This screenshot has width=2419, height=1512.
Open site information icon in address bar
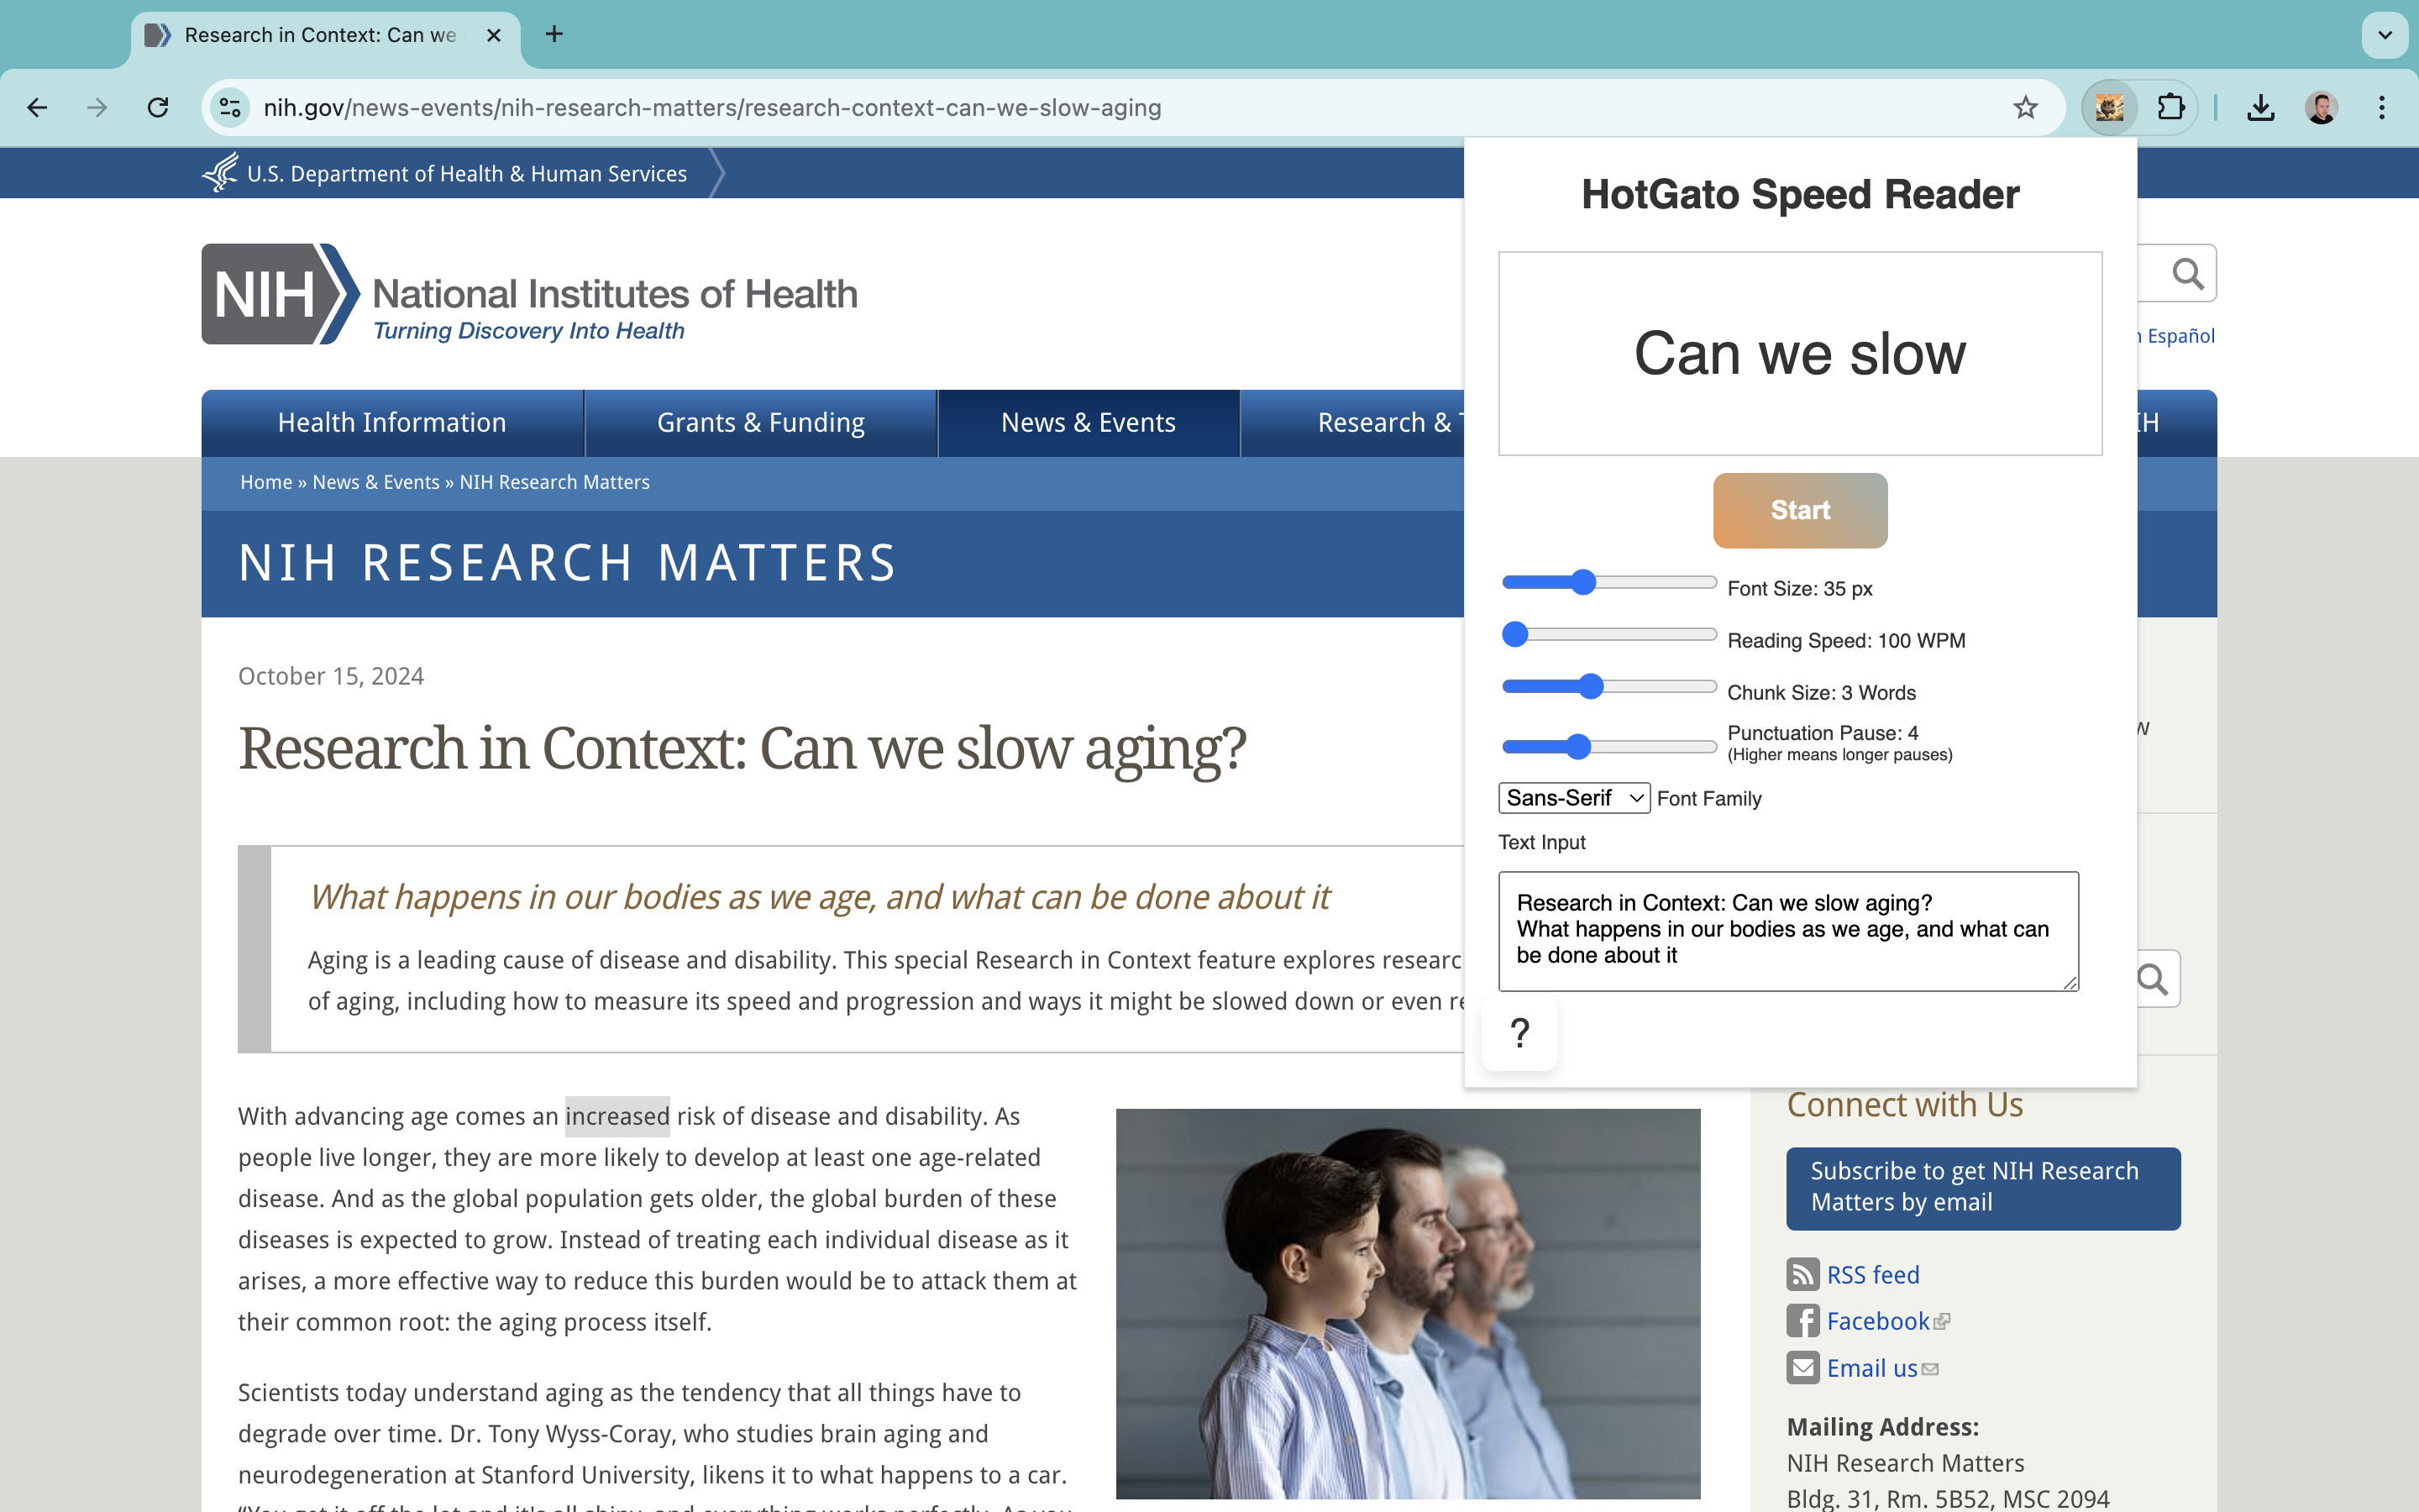tap(230, 107)
